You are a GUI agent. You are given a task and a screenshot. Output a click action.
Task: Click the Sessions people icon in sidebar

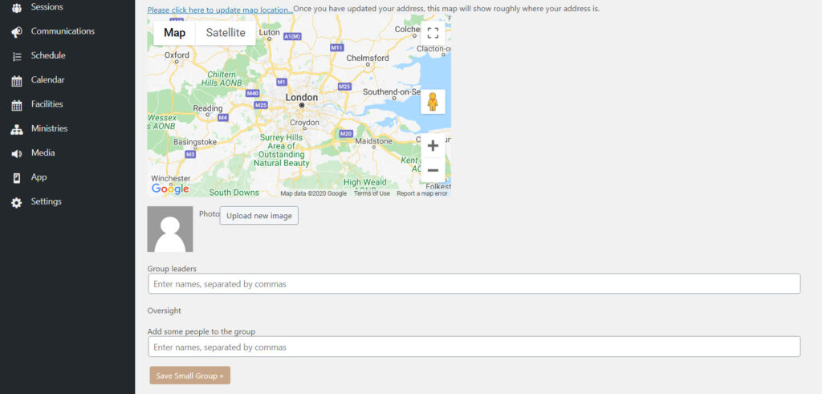(x=16, y=7)
